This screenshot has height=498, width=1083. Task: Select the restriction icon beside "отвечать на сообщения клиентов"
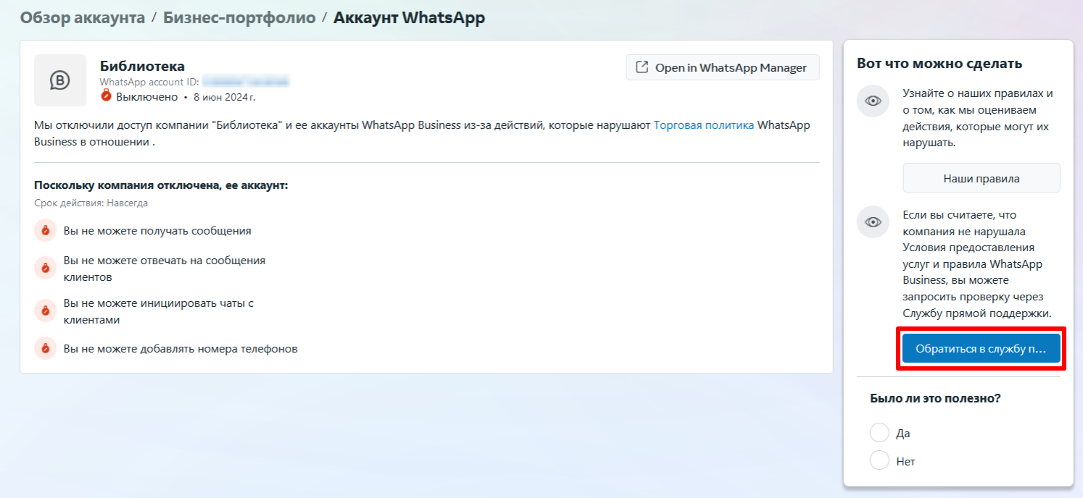(x=45, y=268)
